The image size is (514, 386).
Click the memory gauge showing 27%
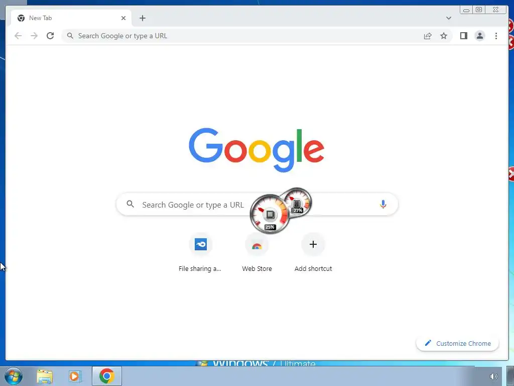tap(297, 202)
